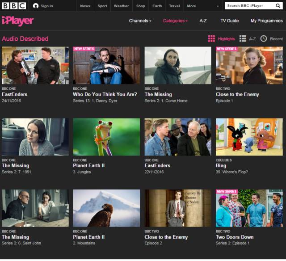Open Planet Earth II Mountains eagle thumbnail
286x261 pixels.
click(106, 208)
